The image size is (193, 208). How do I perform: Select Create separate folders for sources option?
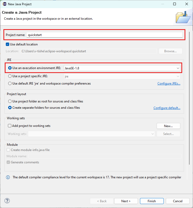10,108
